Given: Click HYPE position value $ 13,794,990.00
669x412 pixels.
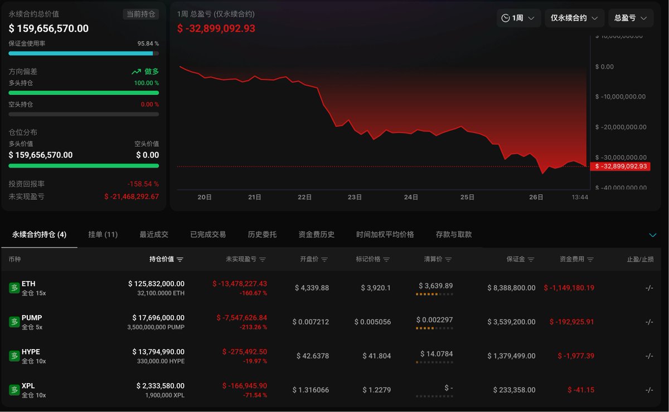Looking at the screenshot, I should [x=158, y=352].
